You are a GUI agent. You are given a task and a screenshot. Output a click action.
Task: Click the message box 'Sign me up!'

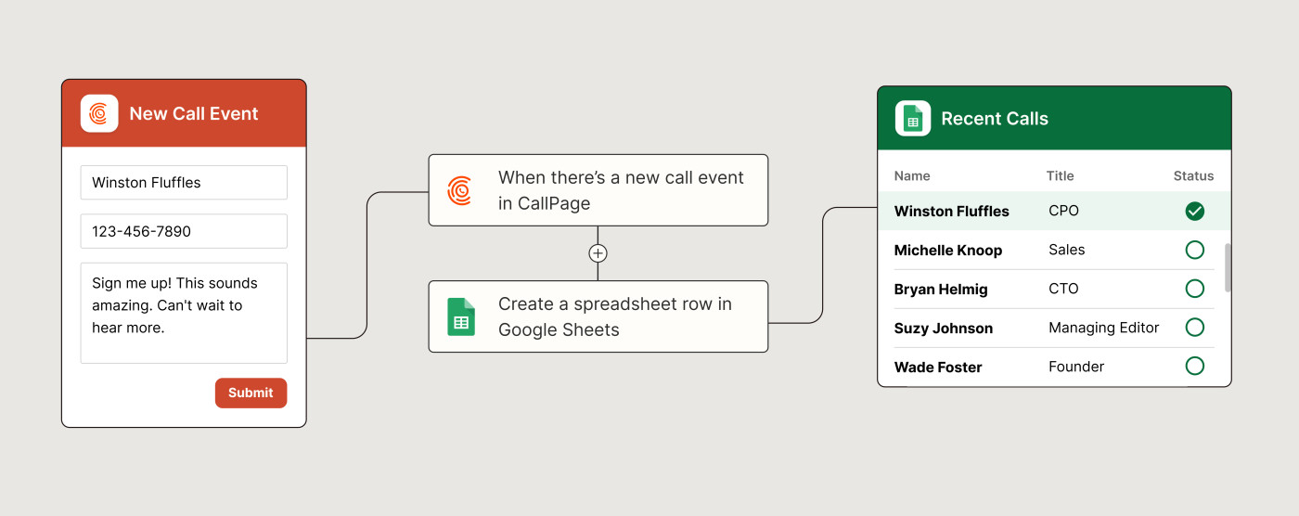click(184, 313)
